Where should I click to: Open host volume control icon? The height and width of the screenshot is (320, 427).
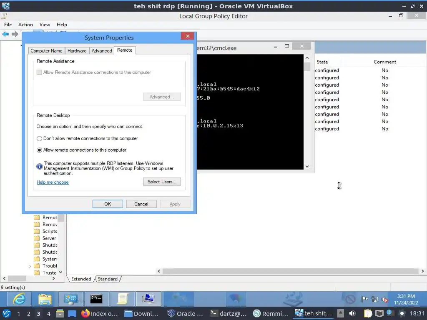click(x=352, y=314)
